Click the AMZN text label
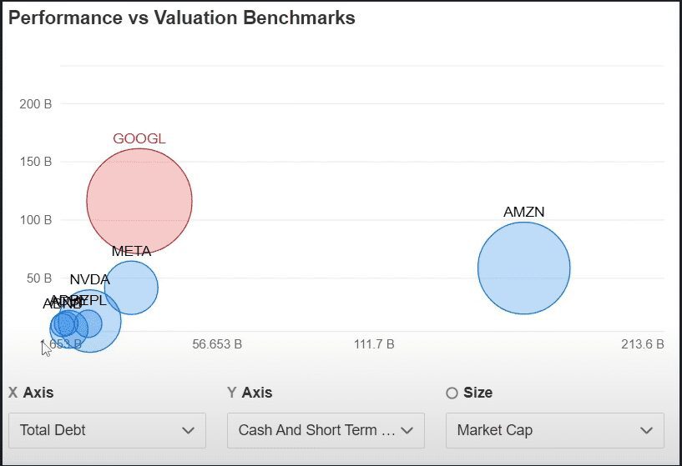Viewport: 682px width, 466px height. [523, 212]
